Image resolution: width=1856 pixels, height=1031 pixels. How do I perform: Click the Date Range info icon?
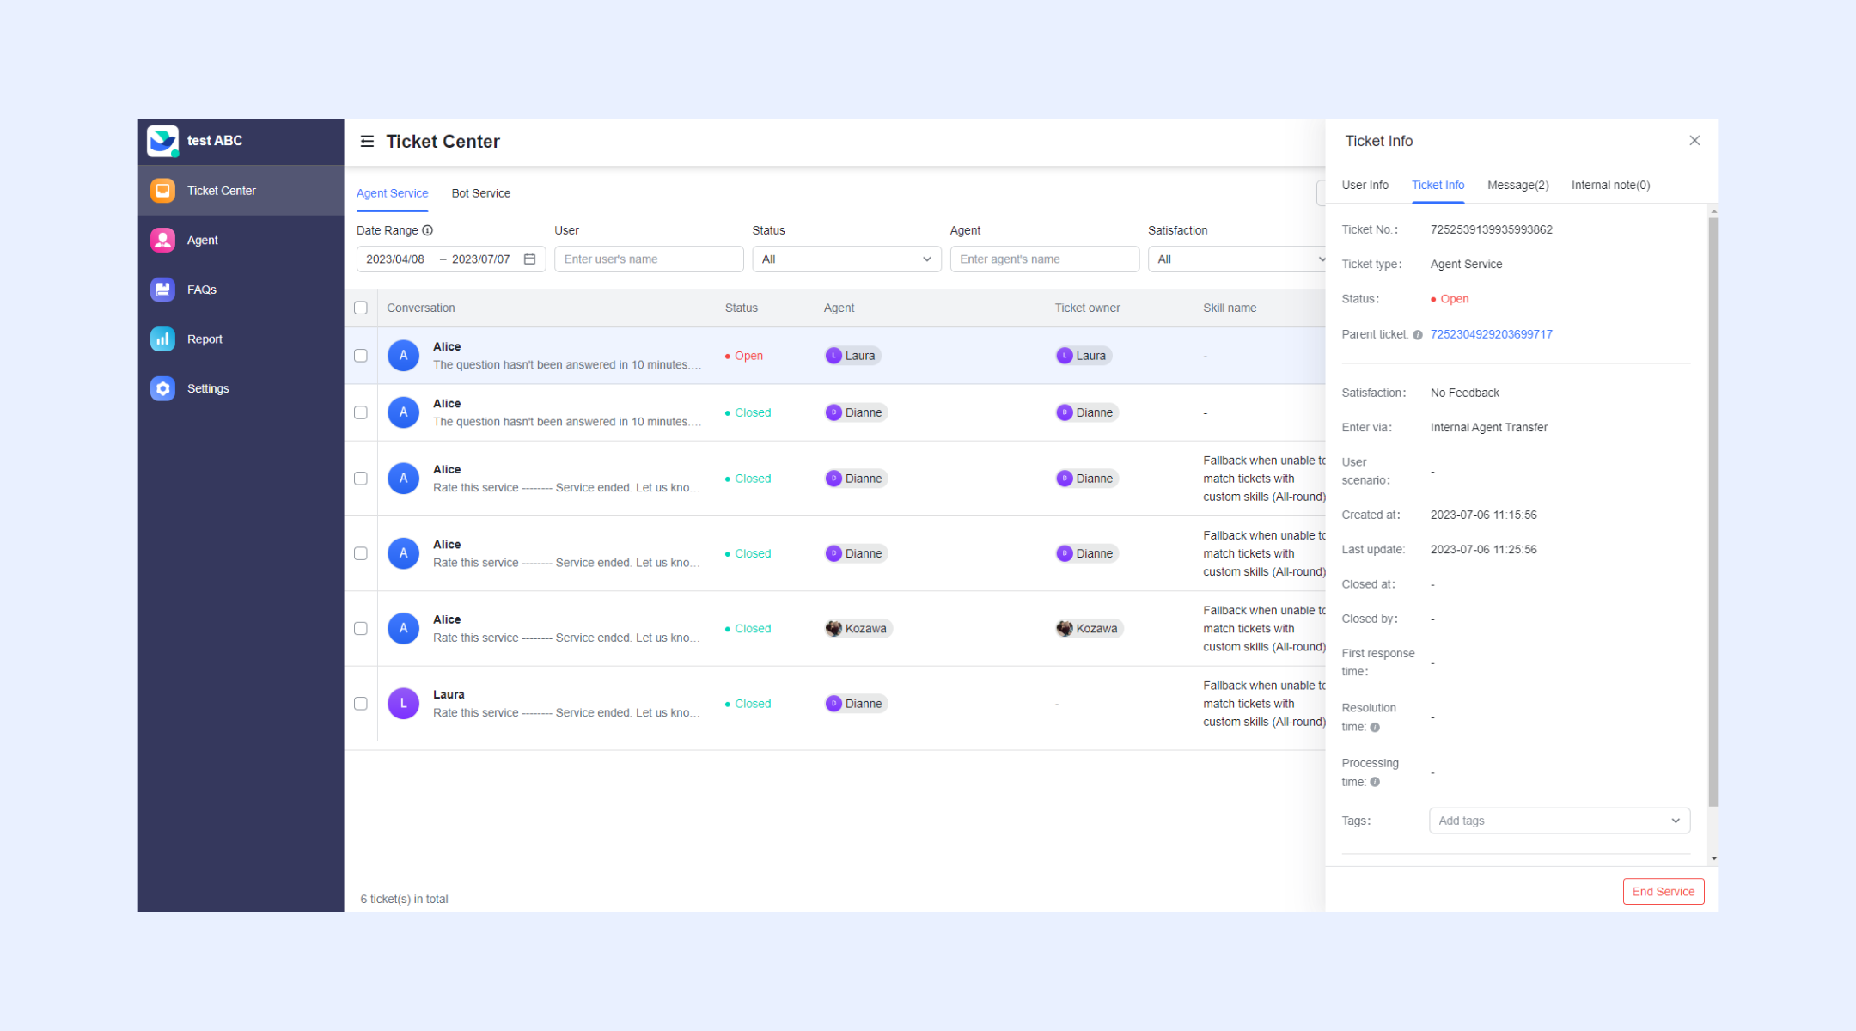tap(427, 230)
